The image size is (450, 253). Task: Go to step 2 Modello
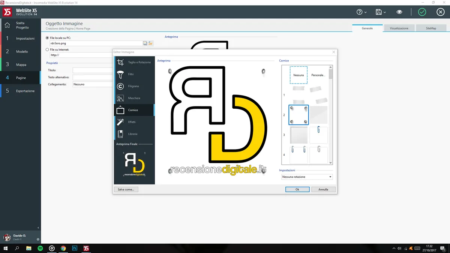(20, 51)
